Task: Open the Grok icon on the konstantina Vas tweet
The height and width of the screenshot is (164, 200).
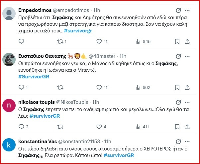Action: tap(177, 141)
